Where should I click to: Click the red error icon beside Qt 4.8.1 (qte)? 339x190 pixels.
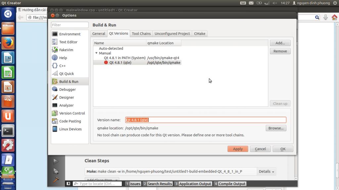tap(106, 62)
